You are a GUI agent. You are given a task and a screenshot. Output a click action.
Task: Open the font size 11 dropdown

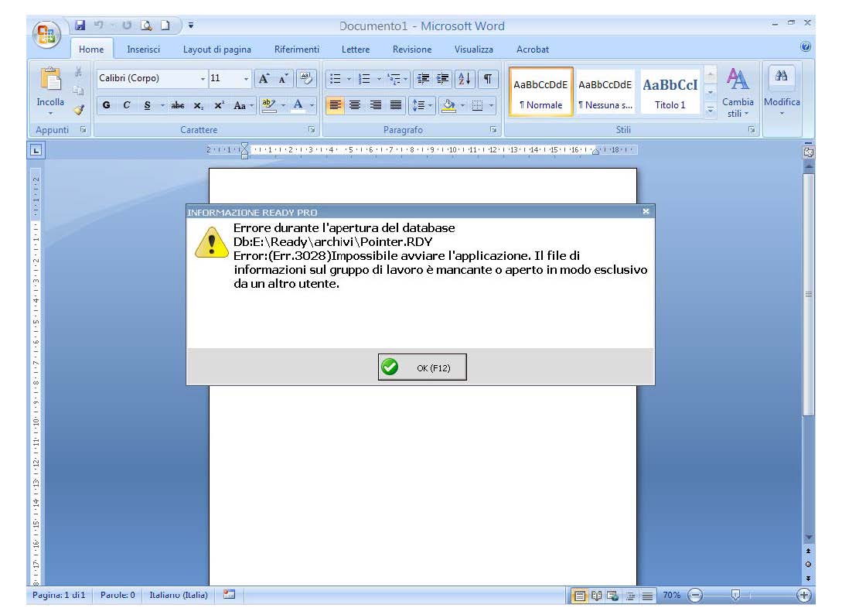[x=246, y=78]
